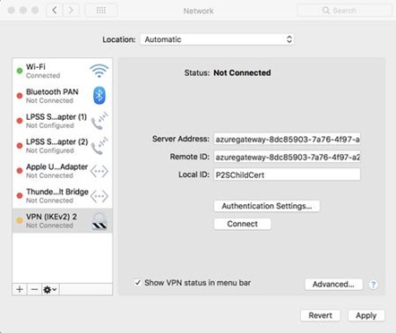Click the window minimize button
The height and width of the screenshot is (333, 396).
tap(23, 11)
